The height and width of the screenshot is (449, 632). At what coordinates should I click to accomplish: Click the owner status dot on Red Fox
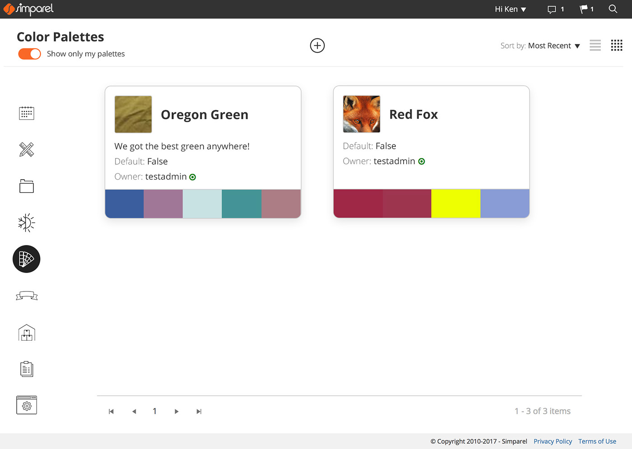point(422,162)
